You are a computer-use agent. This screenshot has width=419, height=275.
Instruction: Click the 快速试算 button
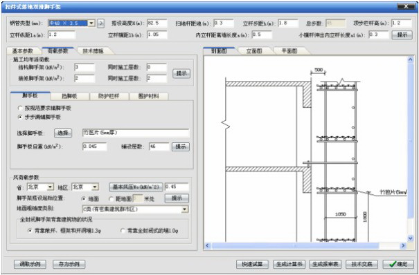(x=253, y=265)
